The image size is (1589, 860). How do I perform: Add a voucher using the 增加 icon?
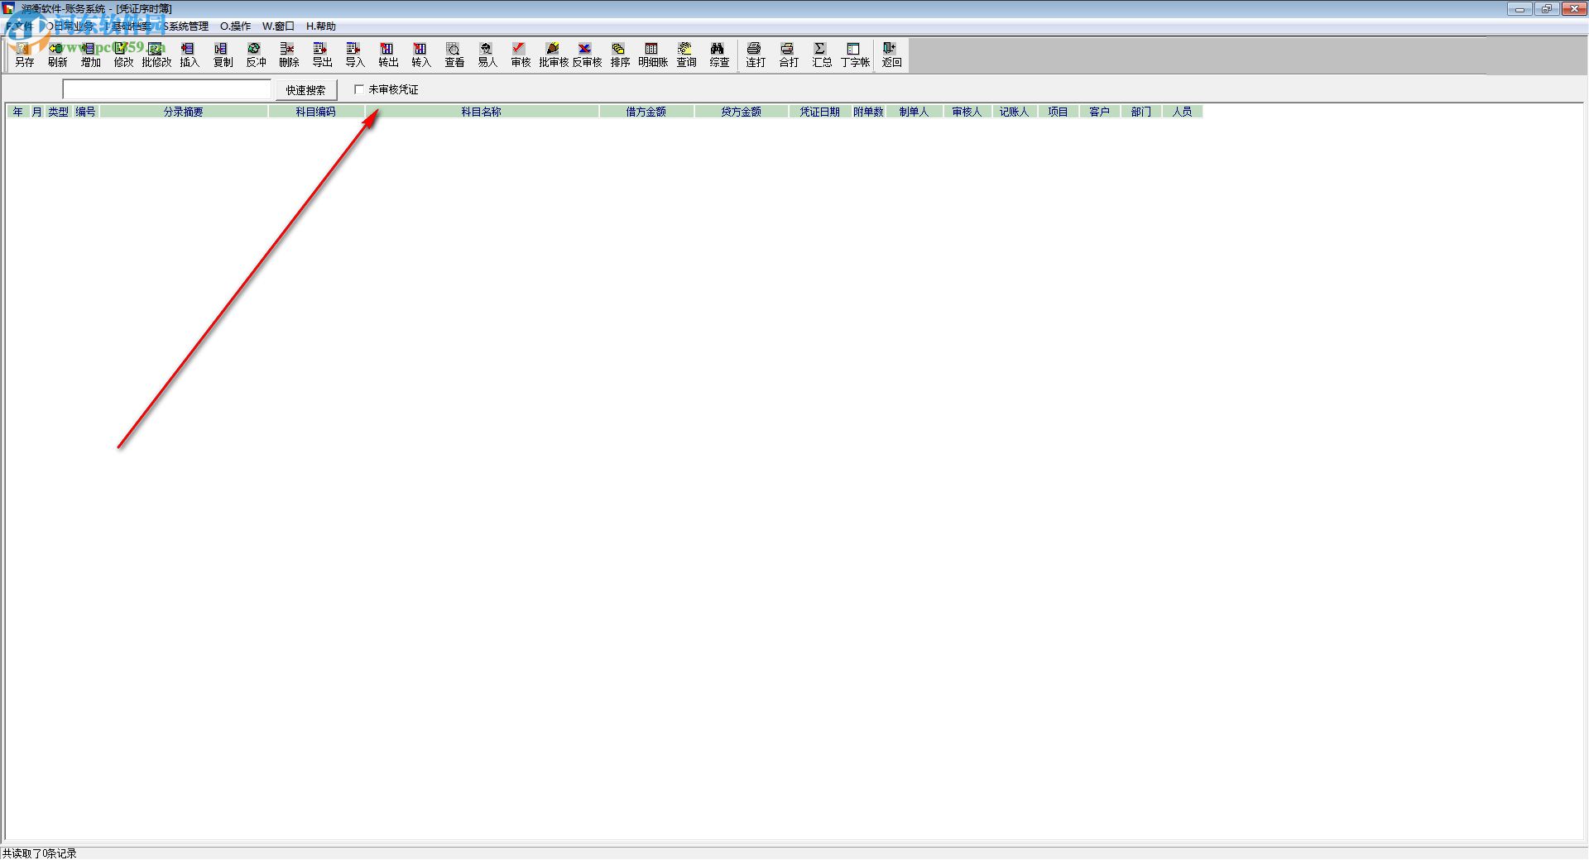point(90,55)
